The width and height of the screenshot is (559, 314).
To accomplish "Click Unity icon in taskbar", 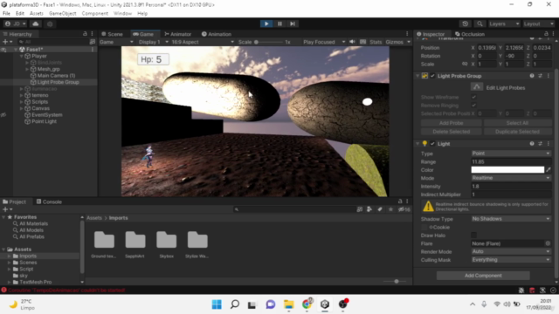I will (325, 304).
